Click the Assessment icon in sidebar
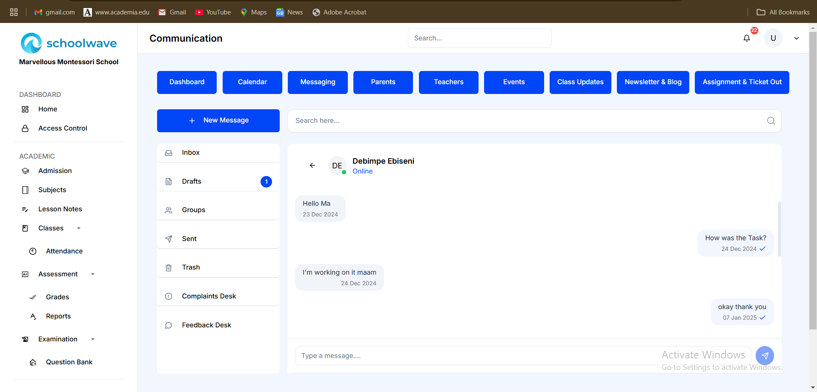817x392 pixels. click(25, 274)
